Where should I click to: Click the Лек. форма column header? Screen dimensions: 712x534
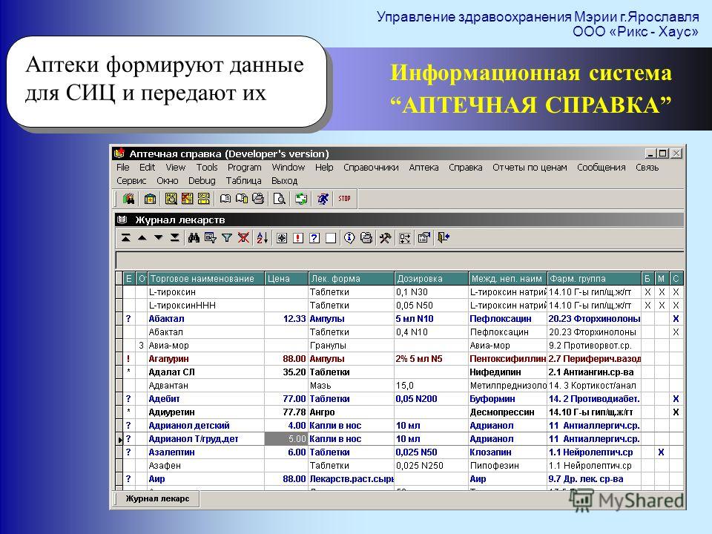351,278
